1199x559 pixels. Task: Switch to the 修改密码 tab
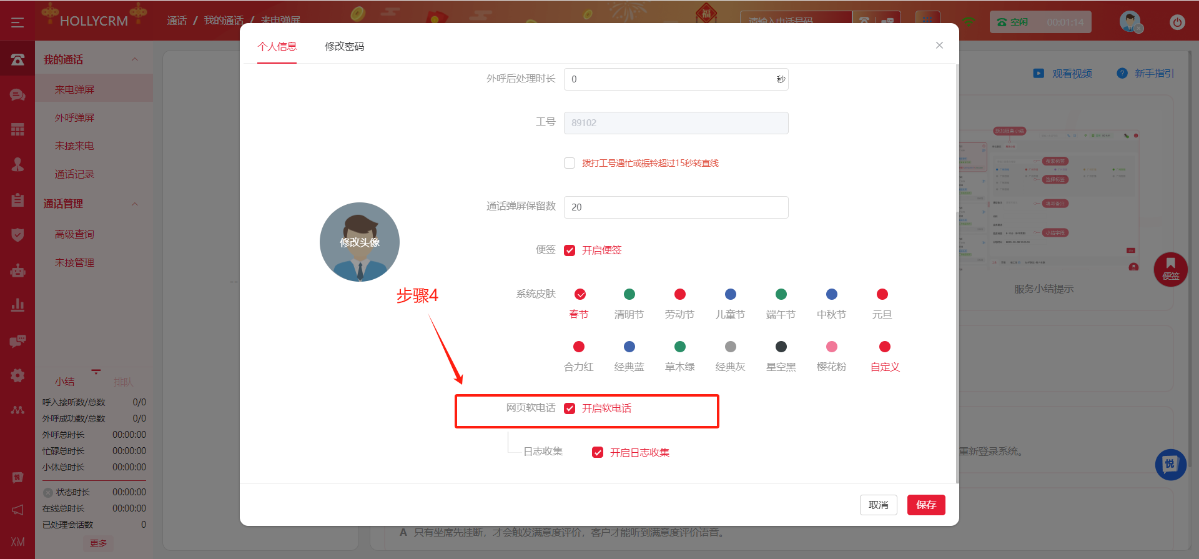click(x=344, y=46)
